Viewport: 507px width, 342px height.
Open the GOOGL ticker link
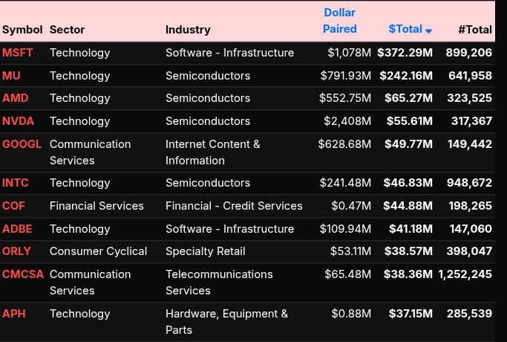(22, 144)
